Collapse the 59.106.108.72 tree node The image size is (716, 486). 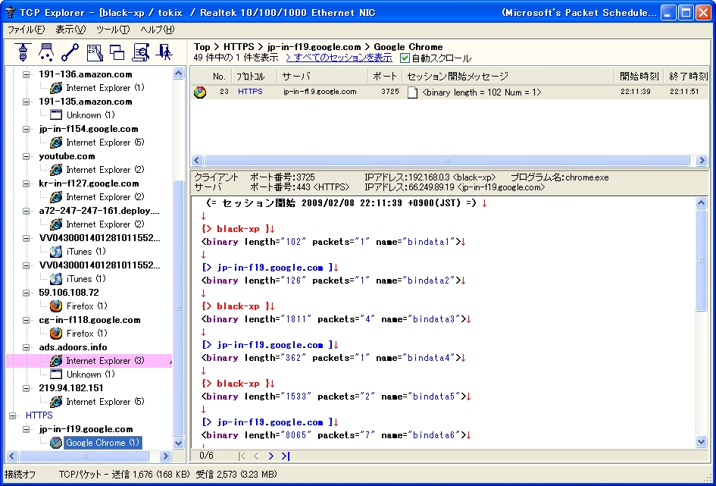26,293
